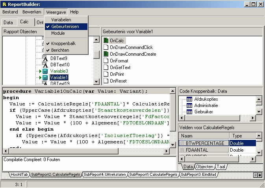The height and width of the screenshot is (188, 265).
Task: Select the OnGetText event label
Action: tap(120, 68)
